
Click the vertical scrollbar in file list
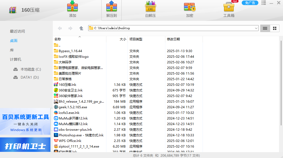pyautogui.click(x=281, y=80)
